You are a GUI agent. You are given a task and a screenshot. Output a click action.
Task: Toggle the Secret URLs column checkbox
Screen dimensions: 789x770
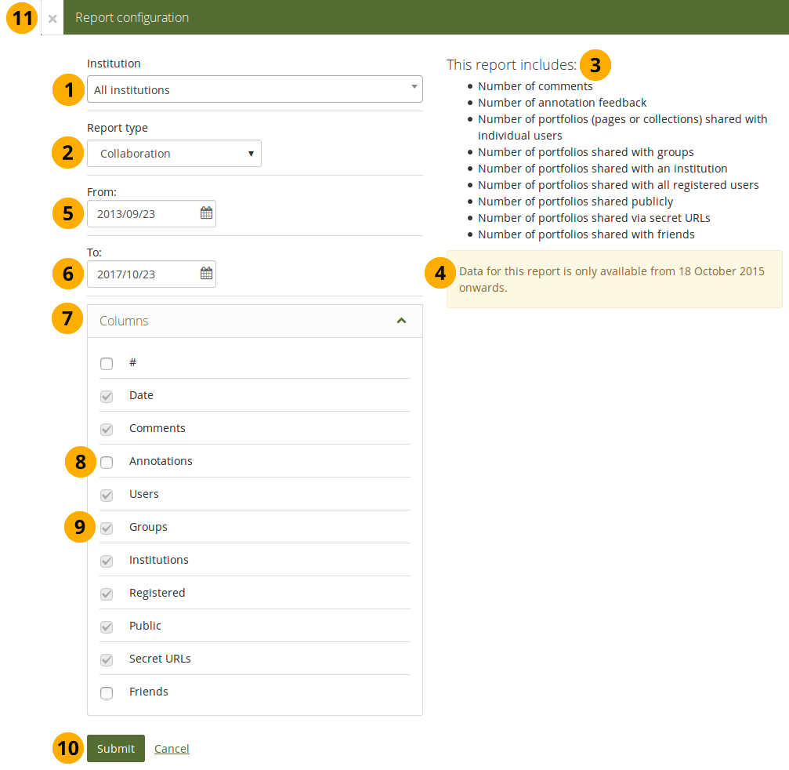coord(107,660)
